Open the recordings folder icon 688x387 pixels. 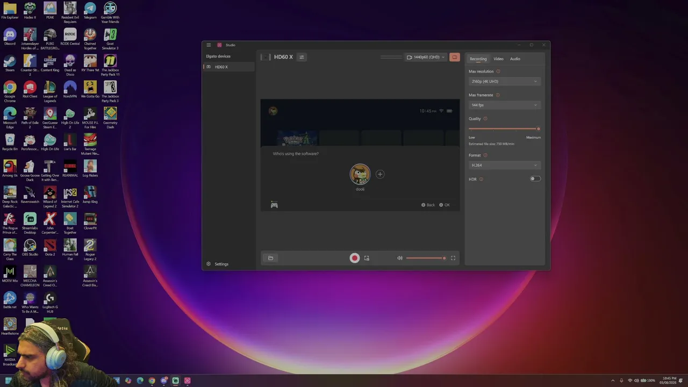(270, 258)
